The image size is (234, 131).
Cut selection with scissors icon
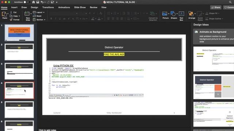(x=11, y=12)
